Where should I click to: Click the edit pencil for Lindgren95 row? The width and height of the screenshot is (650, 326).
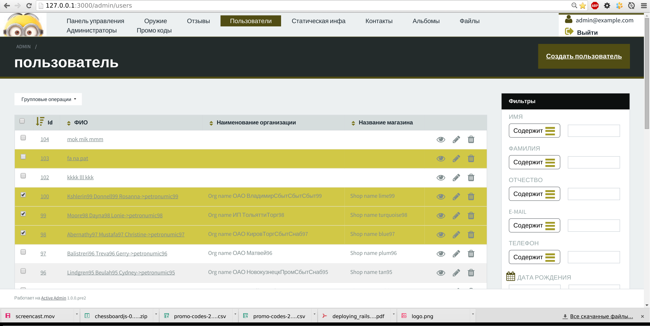click(456, 272)
